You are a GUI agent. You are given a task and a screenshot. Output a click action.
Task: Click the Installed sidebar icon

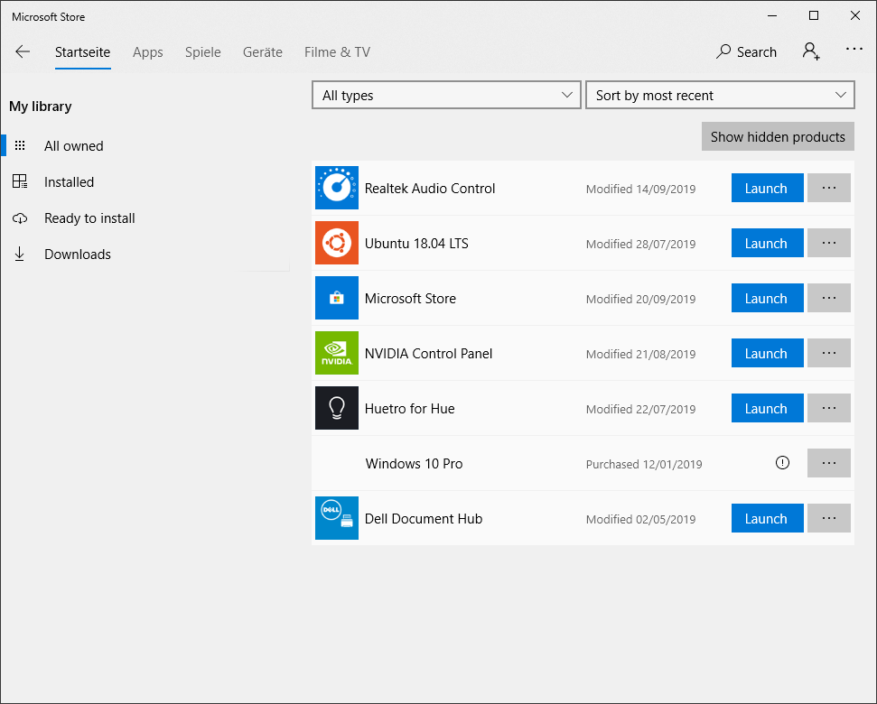pos(20,181)
